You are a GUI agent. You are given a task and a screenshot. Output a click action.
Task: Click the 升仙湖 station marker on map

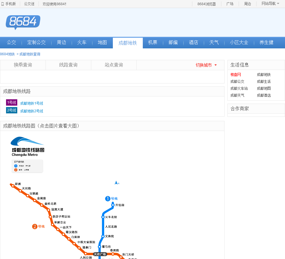point(113,205)
